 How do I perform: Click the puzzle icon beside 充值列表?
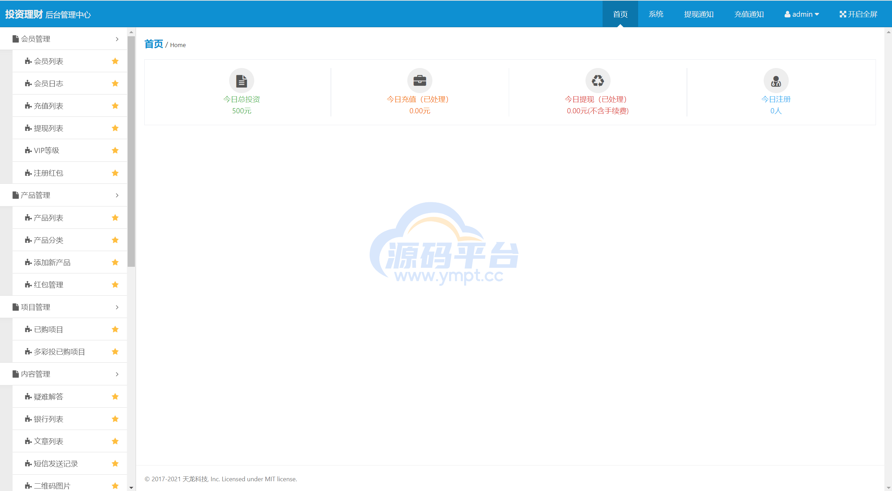pos(28,106)
